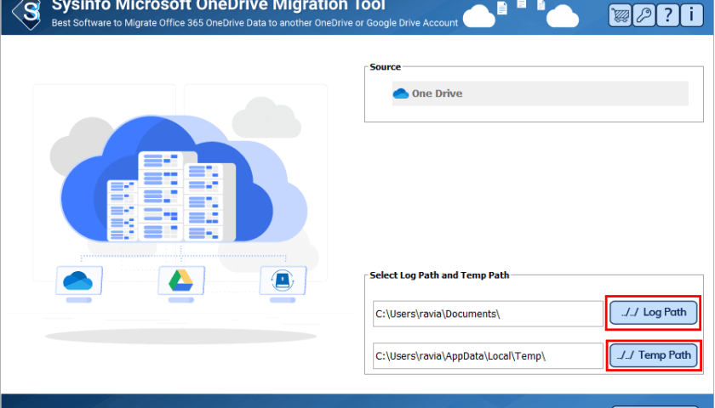Click the Sysinfo logo icon

(27, 14)
